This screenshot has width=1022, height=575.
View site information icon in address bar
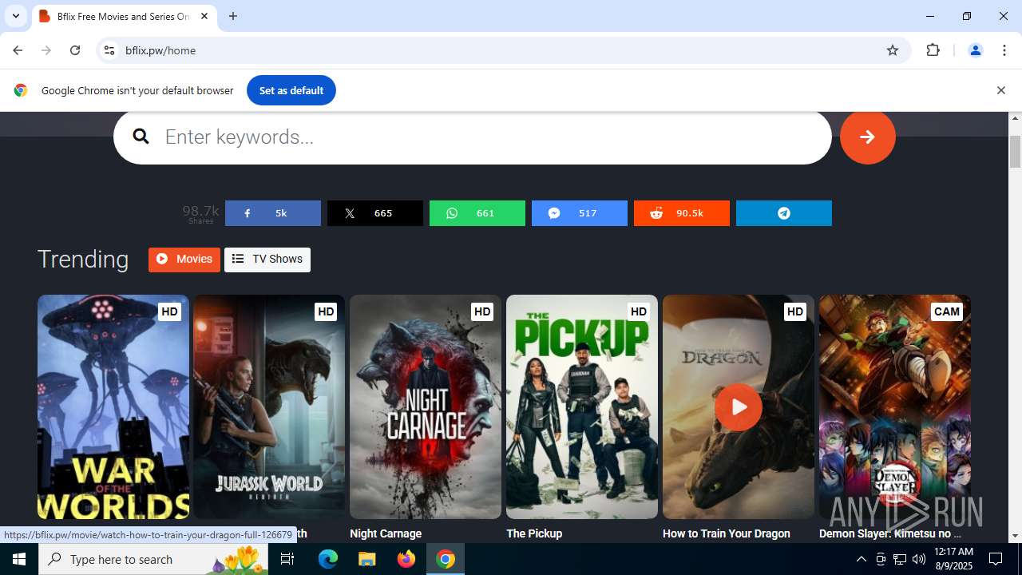pyautogui.click(x=109, y=50)
